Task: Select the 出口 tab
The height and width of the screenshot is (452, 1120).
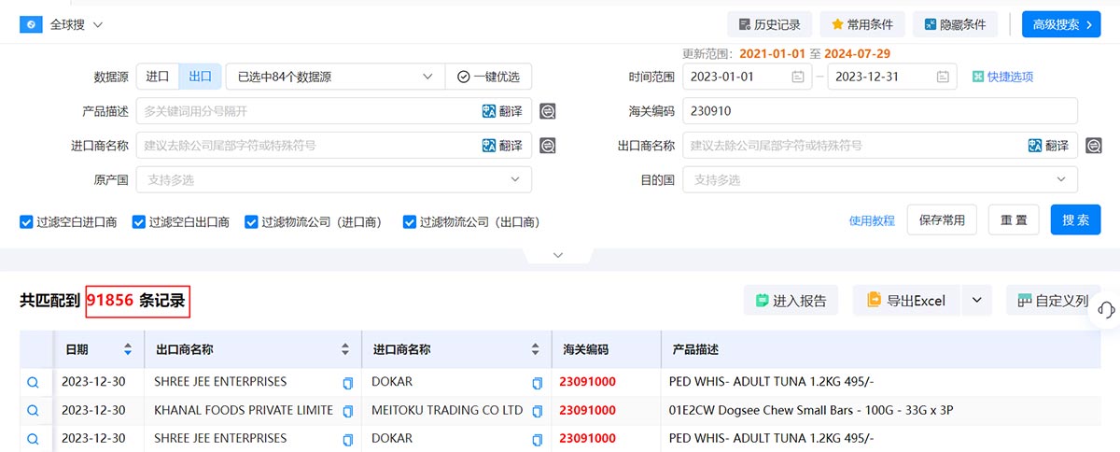Action: click(200, 77)
